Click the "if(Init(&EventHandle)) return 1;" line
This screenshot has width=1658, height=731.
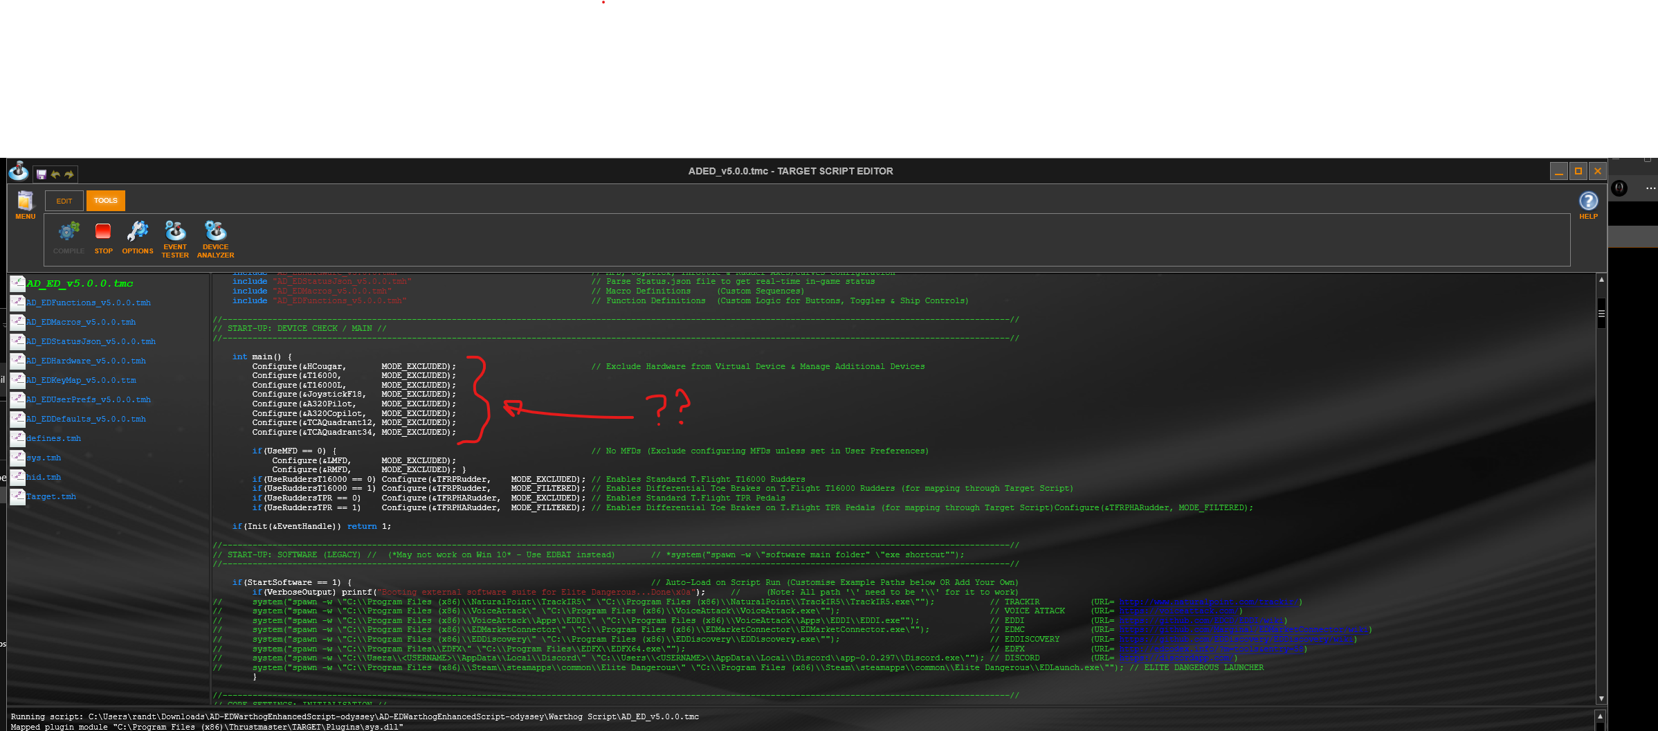(x=311, y=526)
